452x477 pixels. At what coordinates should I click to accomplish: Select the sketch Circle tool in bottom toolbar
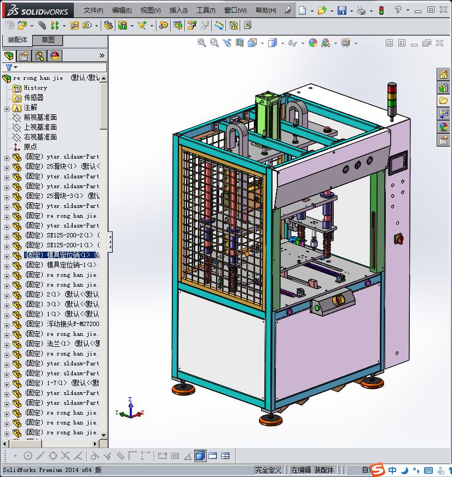[28, 456]
